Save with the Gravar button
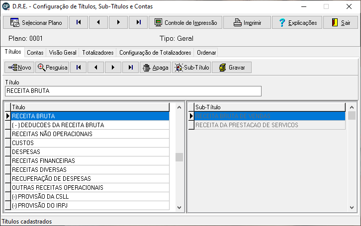 point(232,68)
